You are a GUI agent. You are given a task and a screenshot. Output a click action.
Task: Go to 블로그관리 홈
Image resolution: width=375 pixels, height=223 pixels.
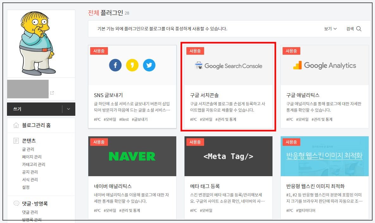pos(36,125)
